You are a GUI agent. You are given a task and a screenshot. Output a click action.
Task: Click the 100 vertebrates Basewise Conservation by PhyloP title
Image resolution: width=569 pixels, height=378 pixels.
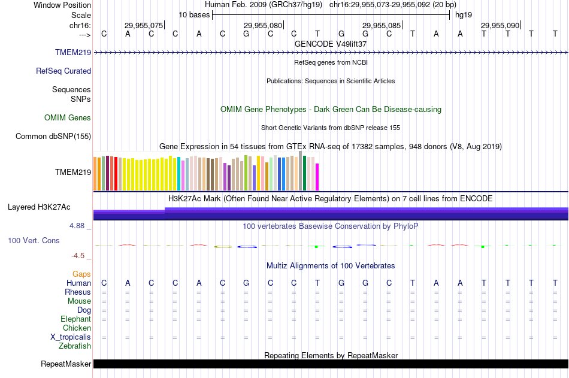(331, 226)
